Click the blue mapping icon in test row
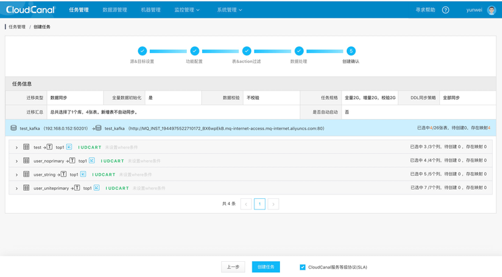 69,147
